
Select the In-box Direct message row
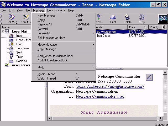click(132, 36)
